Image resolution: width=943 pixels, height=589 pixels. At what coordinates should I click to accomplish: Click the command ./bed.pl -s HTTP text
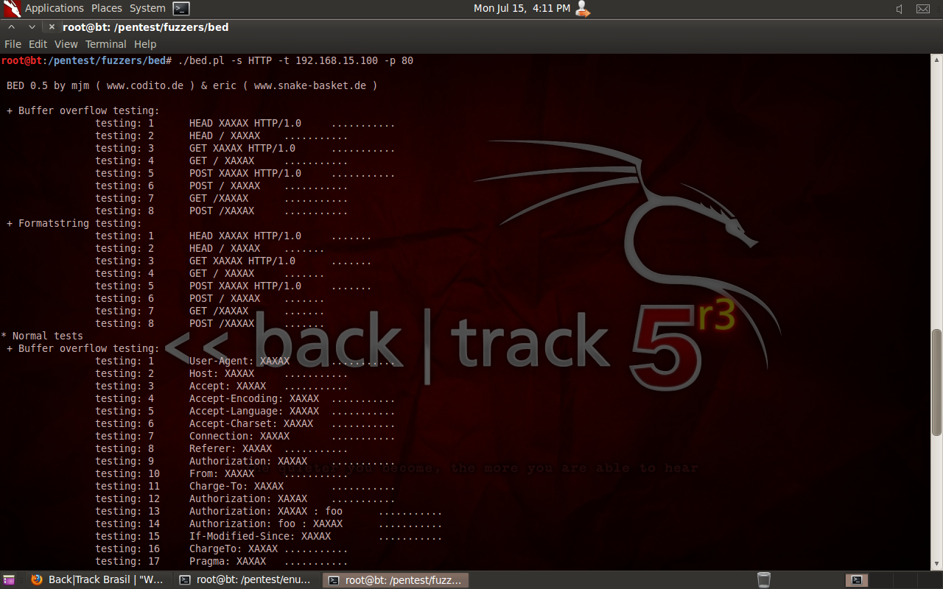pos(295,60)
